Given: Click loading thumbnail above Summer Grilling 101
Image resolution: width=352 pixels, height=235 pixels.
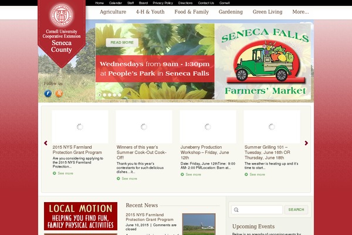Looking at the screenshot, I should (x=272, y=127).
